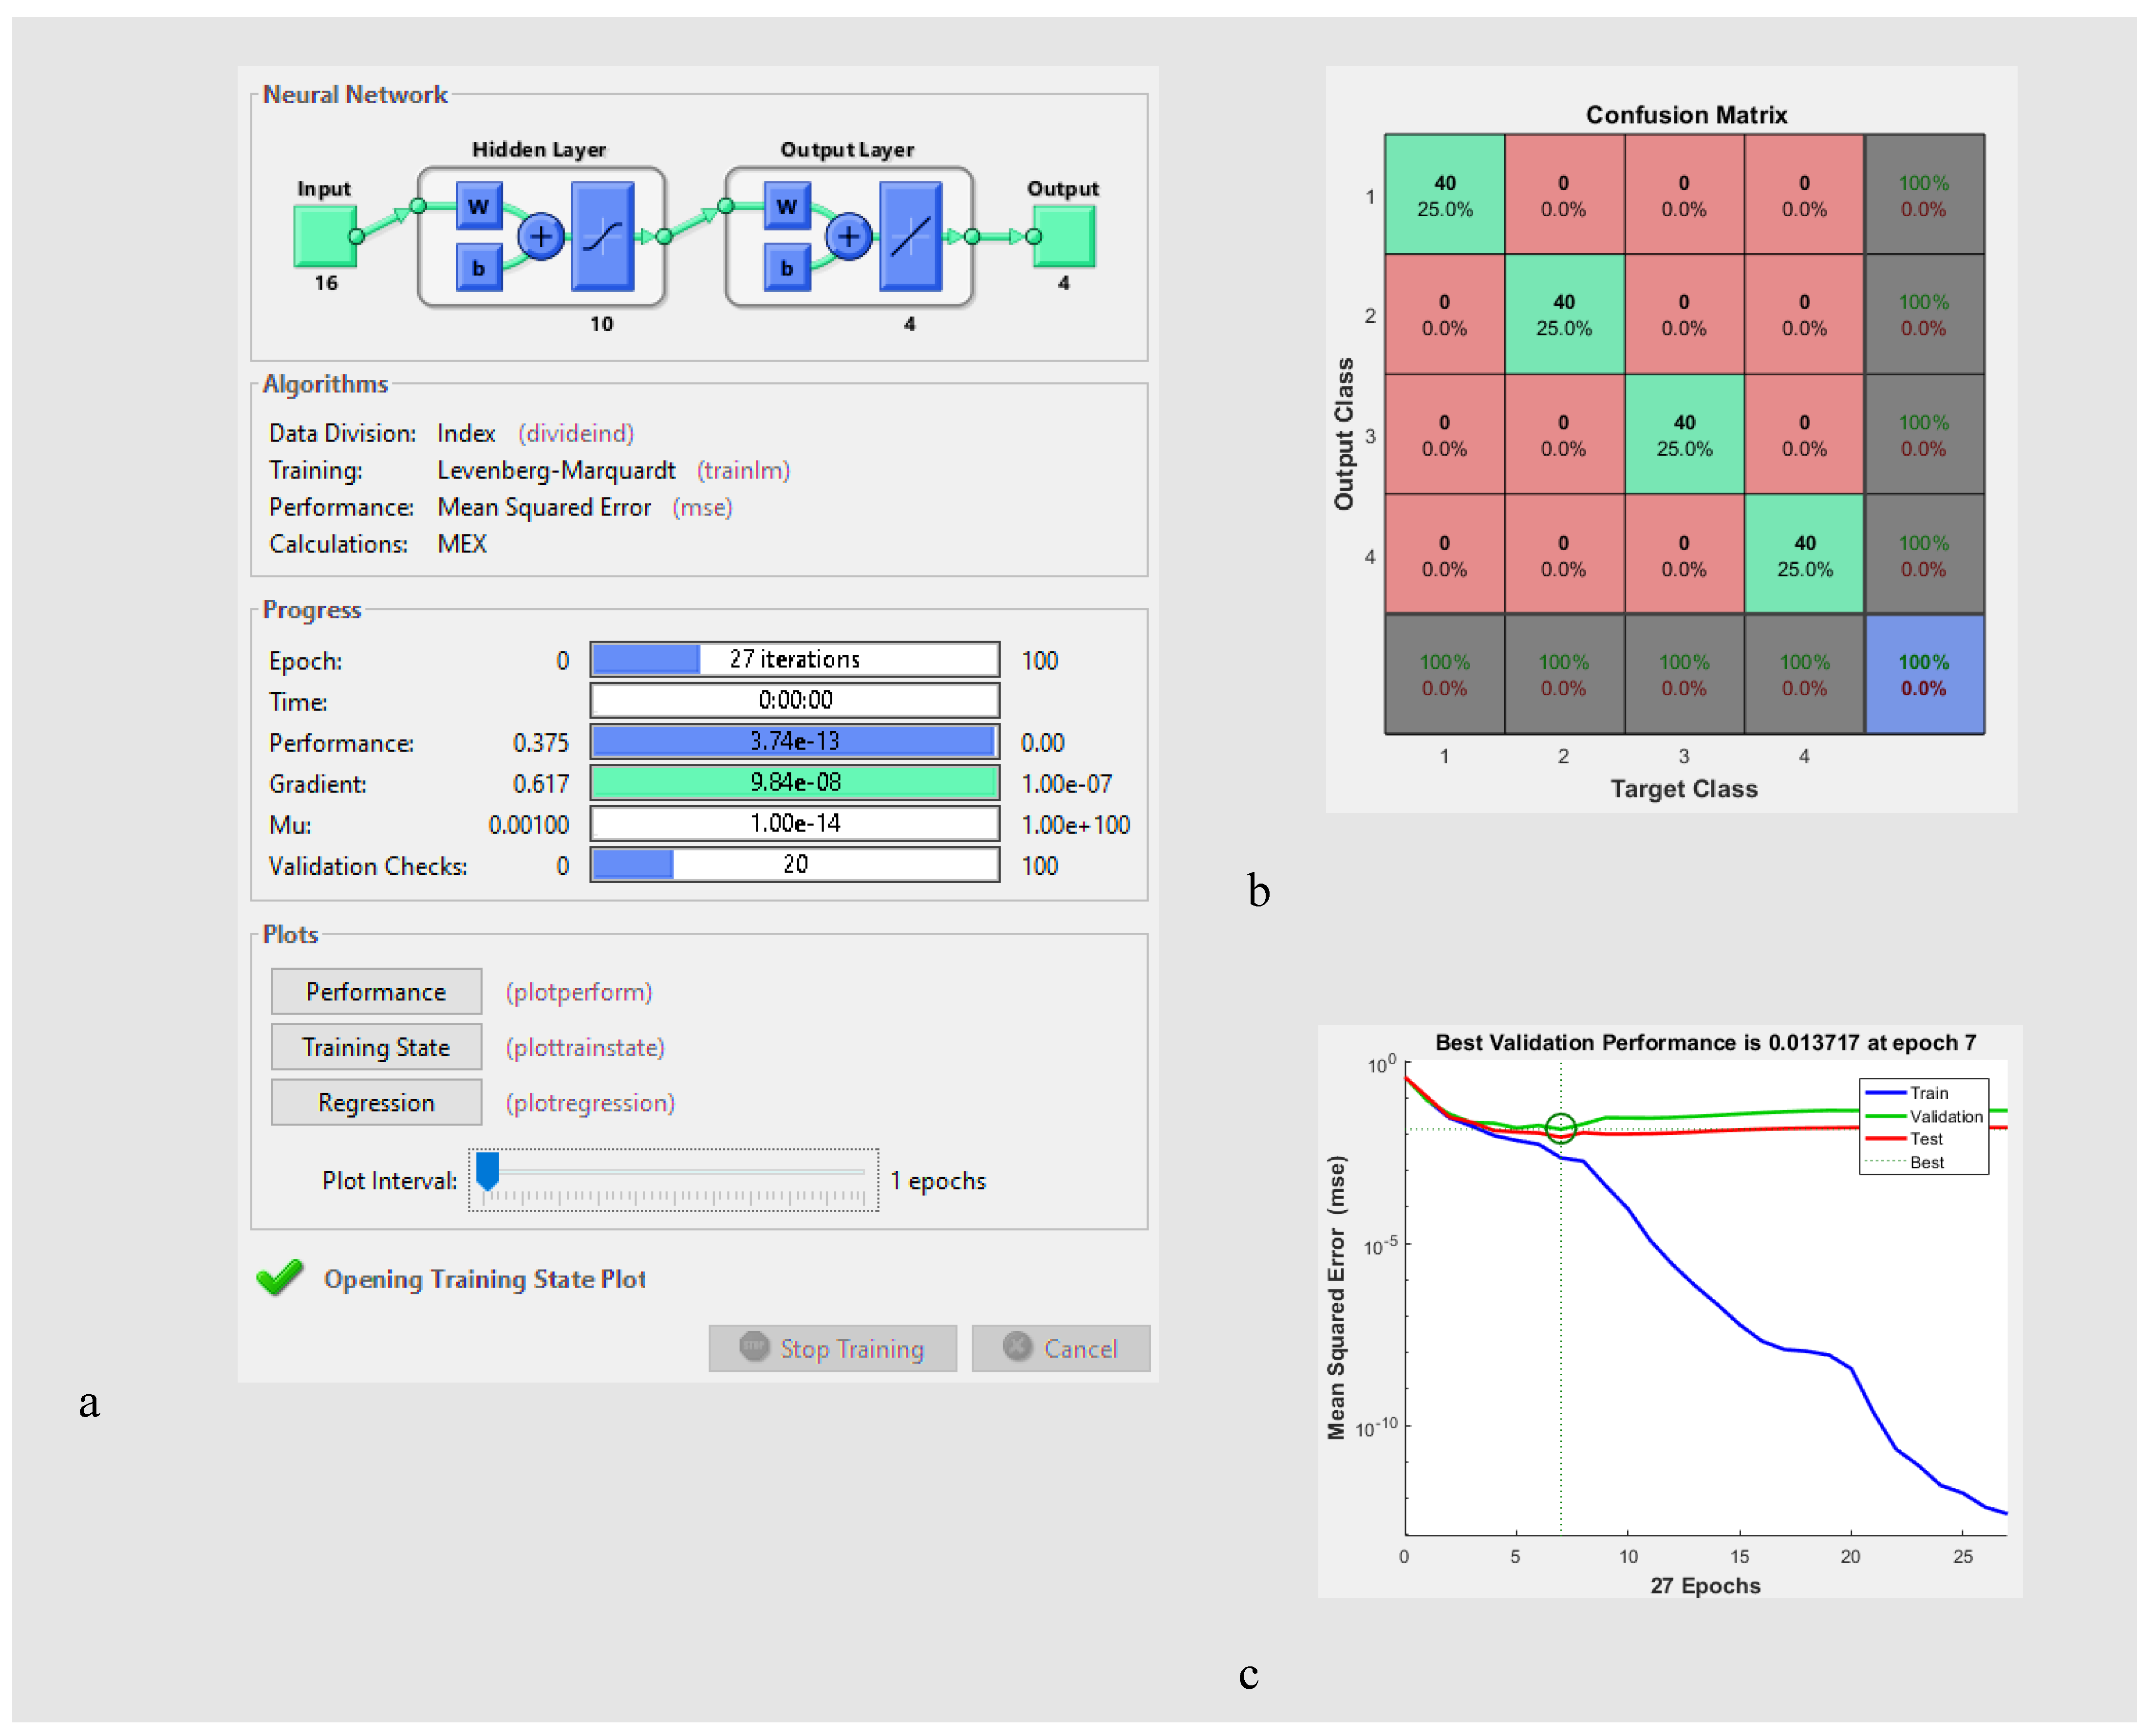This screenshot has width=2153, height=1736.
Task: Click the Output Layer weight W block
Action: pos(787,207)
